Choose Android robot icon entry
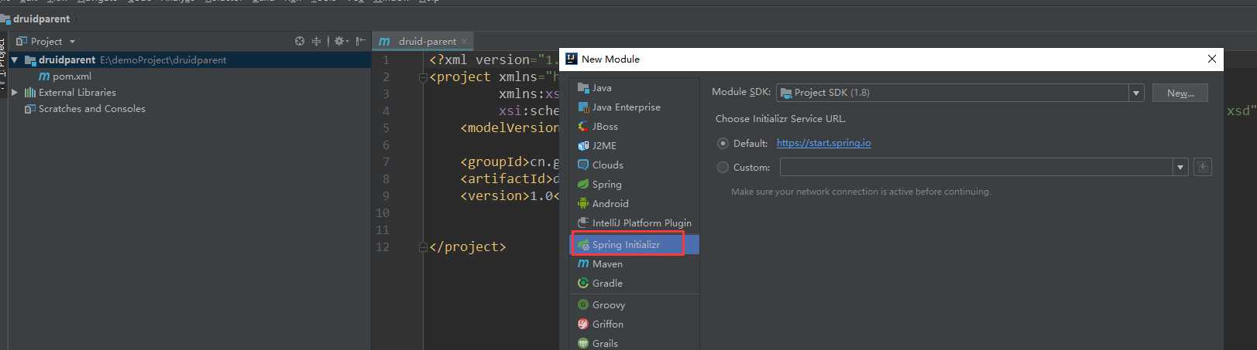Viewport: 1257px width, 350px height. (x=583, y=204)
